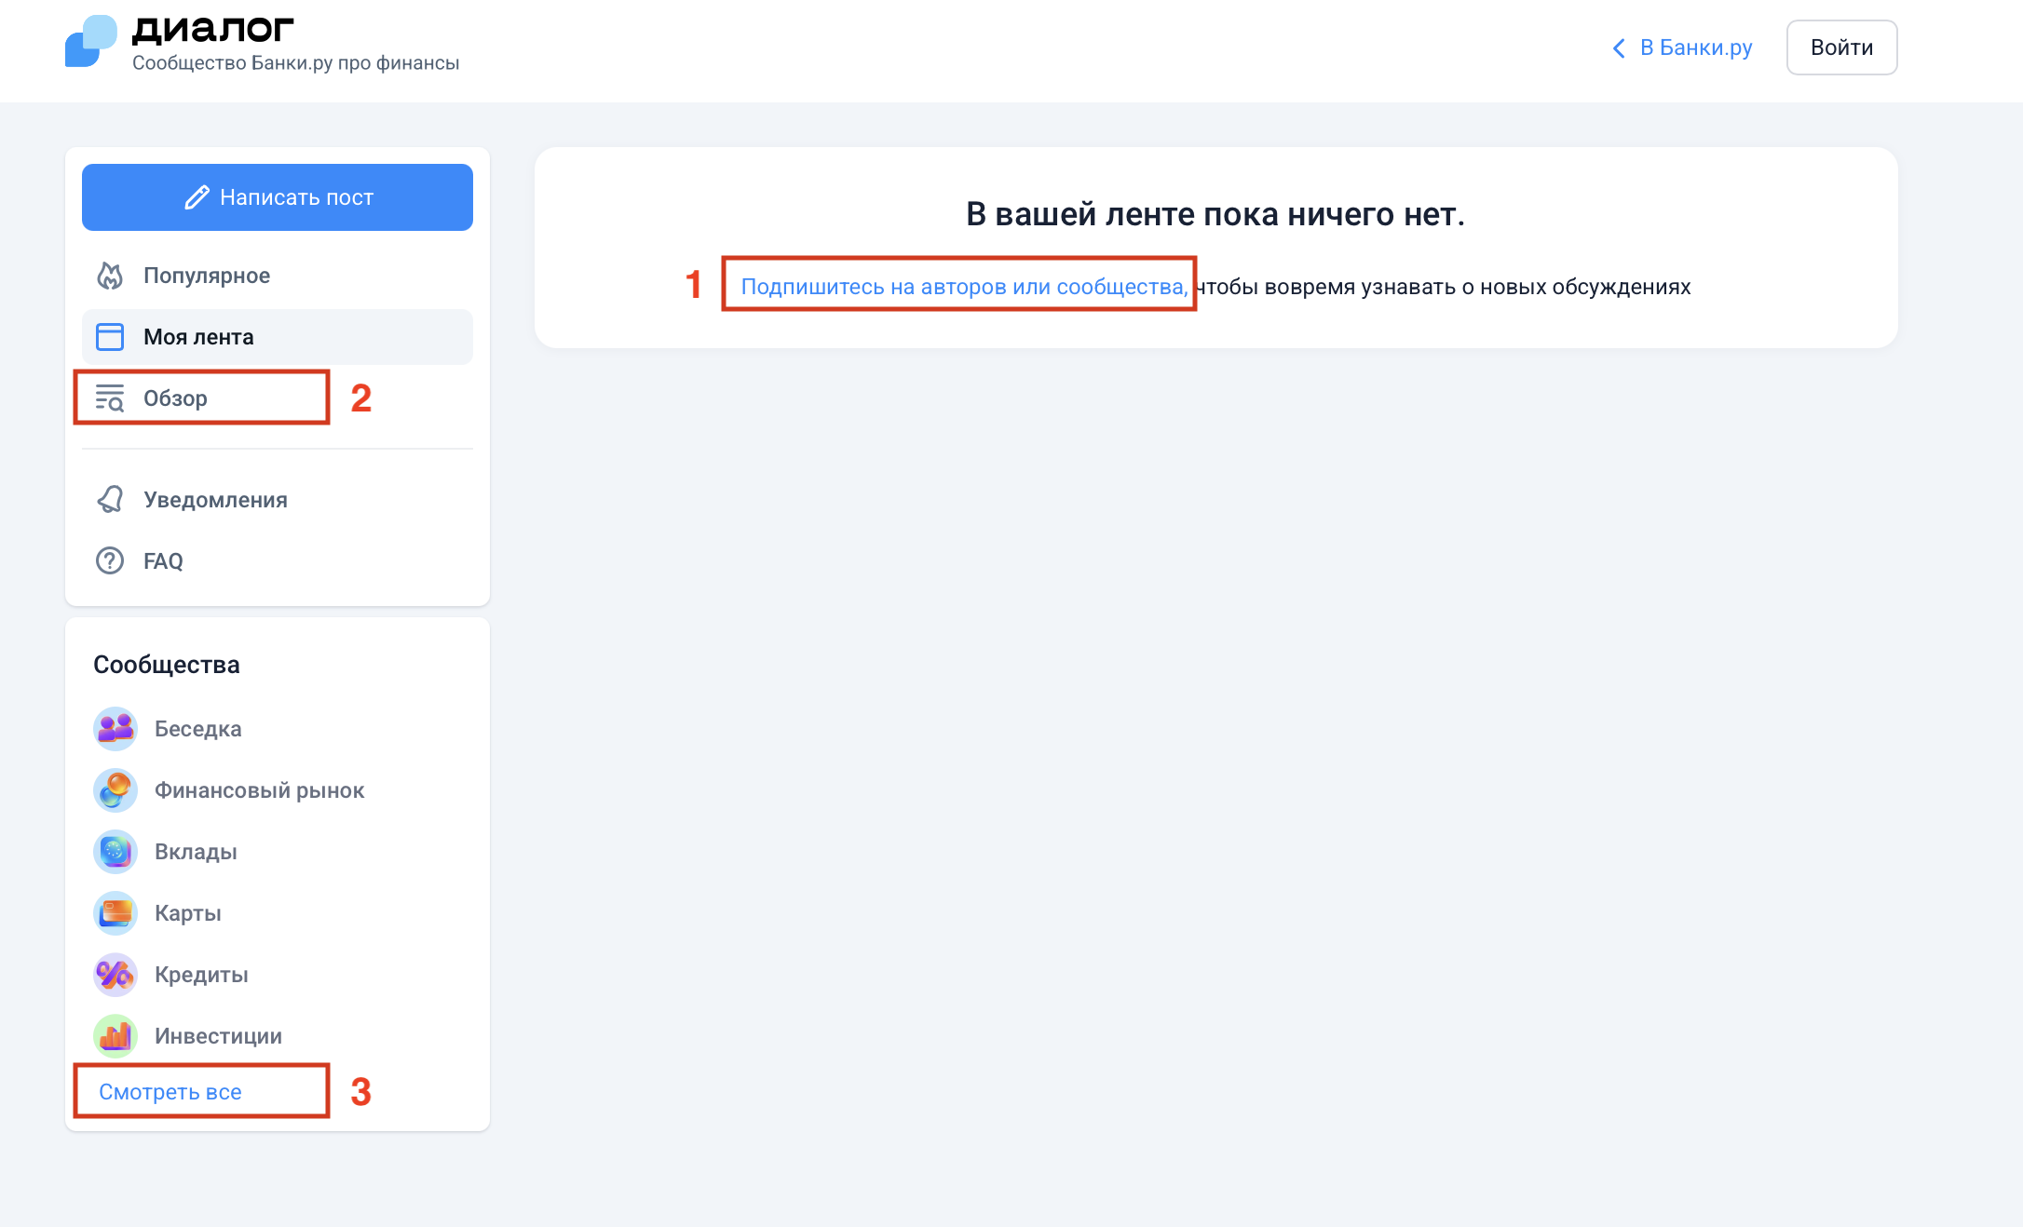Click the question mark icon beside FAQ
Viewport: 2023px width, 1227px height.
pos(110,560)
